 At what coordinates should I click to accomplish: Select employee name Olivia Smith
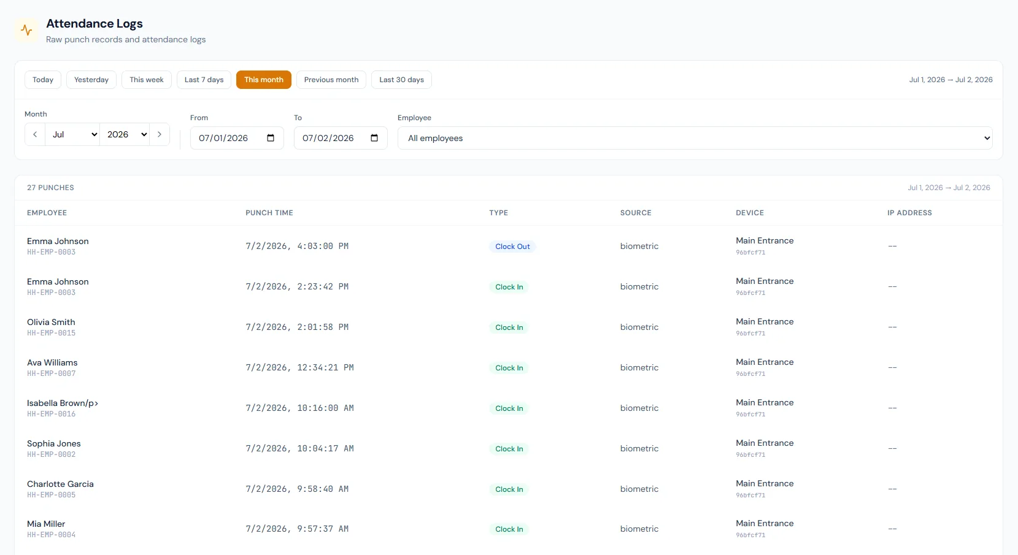[51, 322]
